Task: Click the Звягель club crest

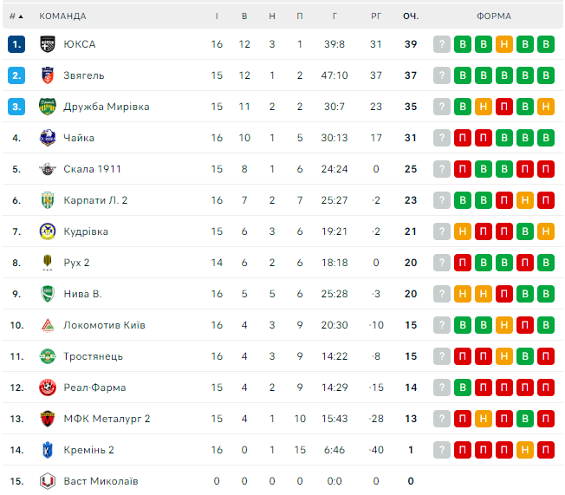Action: coord(48,75)
